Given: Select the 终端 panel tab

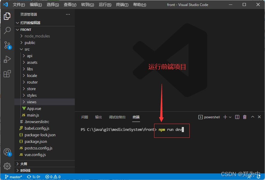Looking at the screenshot, I should (x=136, y=117).
